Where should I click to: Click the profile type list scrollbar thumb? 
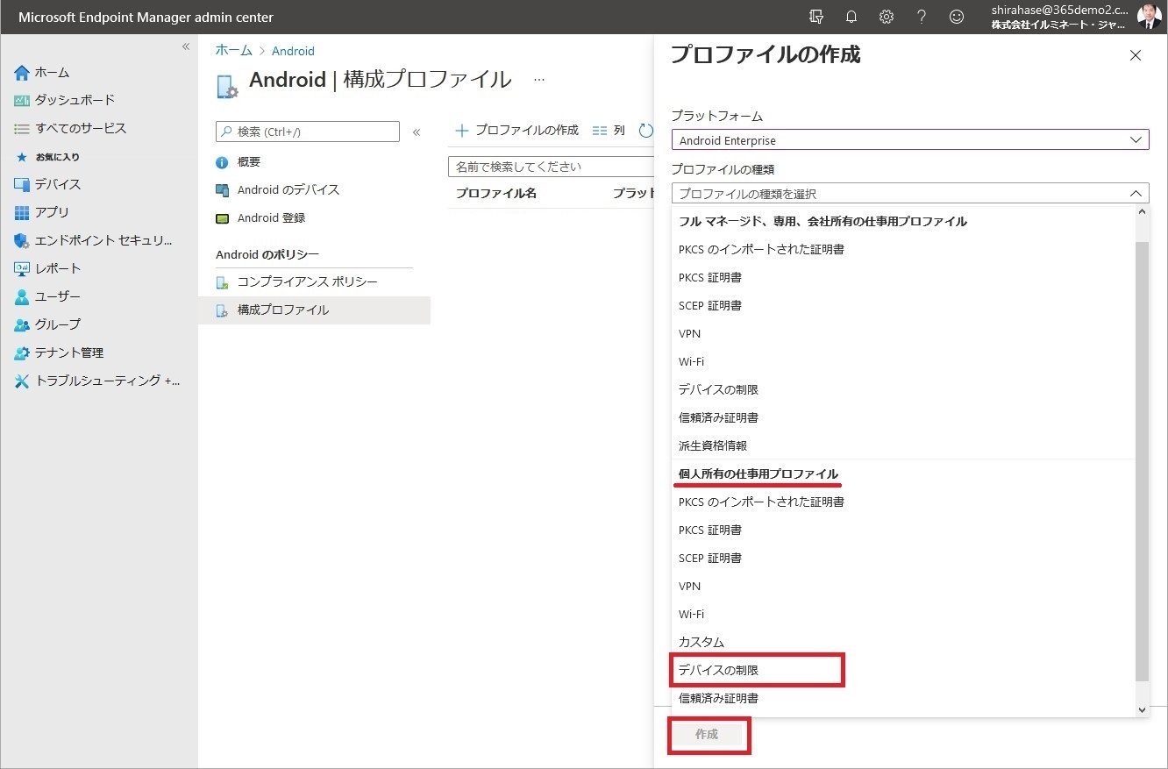1142,461
